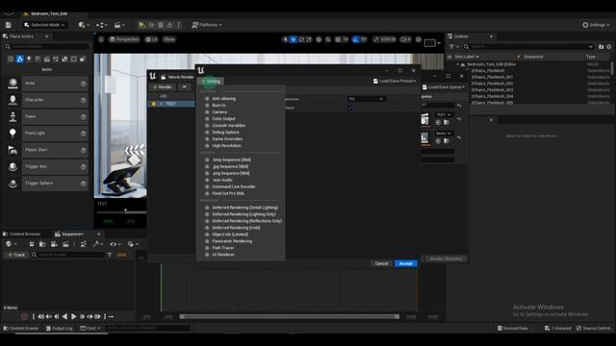Open the Show viewport options
616x346 pixels.
tap(169, 39)
